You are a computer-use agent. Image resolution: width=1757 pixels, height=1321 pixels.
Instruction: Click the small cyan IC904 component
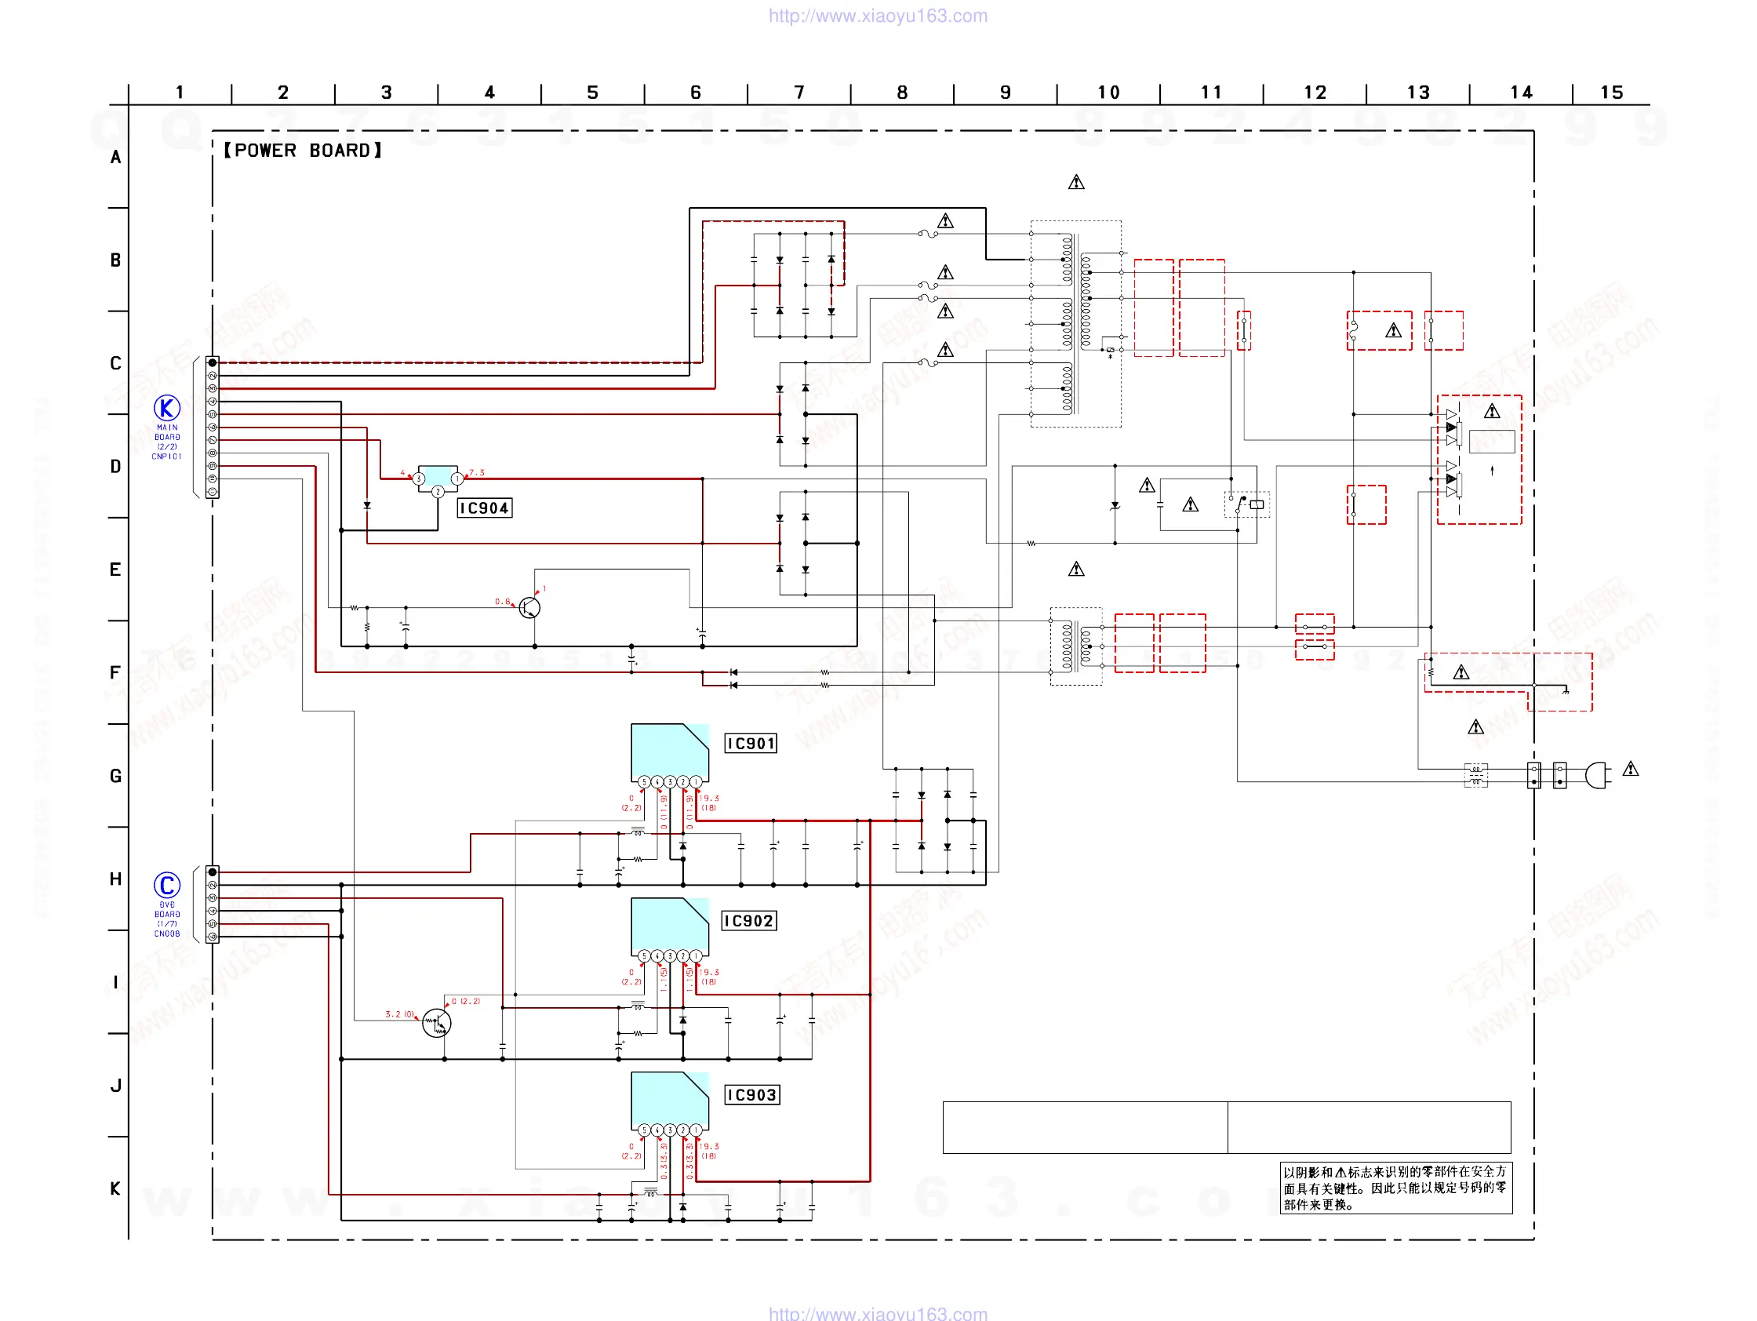click(x=438, y=477)
